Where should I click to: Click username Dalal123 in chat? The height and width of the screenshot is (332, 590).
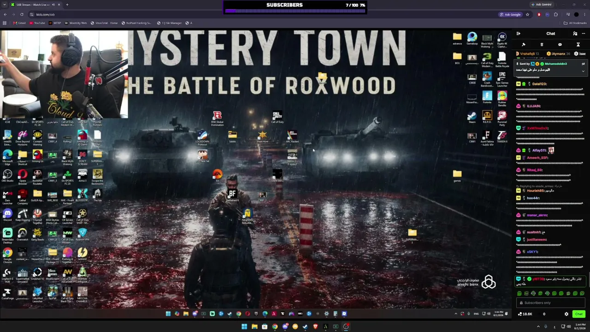[539, 84]
